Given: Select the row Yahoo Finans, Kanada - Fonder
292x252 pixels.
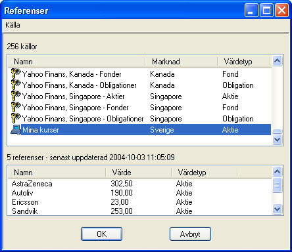Looking at the screenshot, I should click(x=139, y=74).
